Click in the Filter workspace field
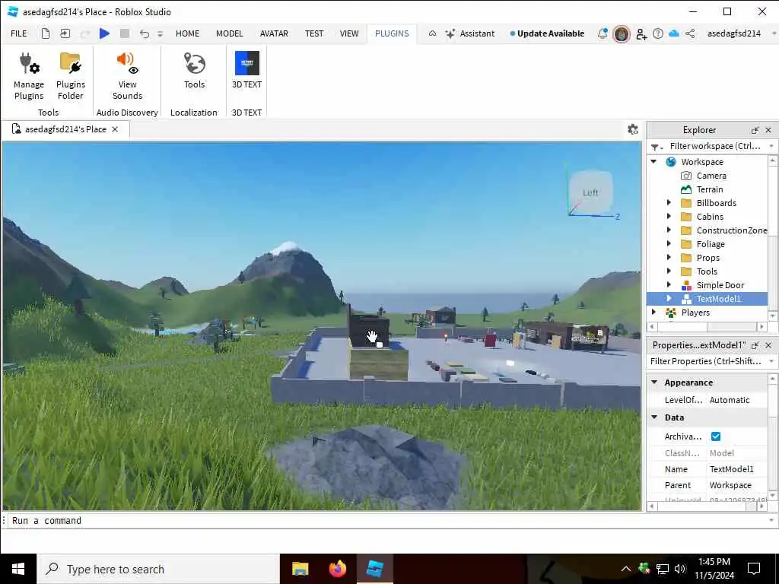This screenshot has width=779, height=584. tap(715, 146)
